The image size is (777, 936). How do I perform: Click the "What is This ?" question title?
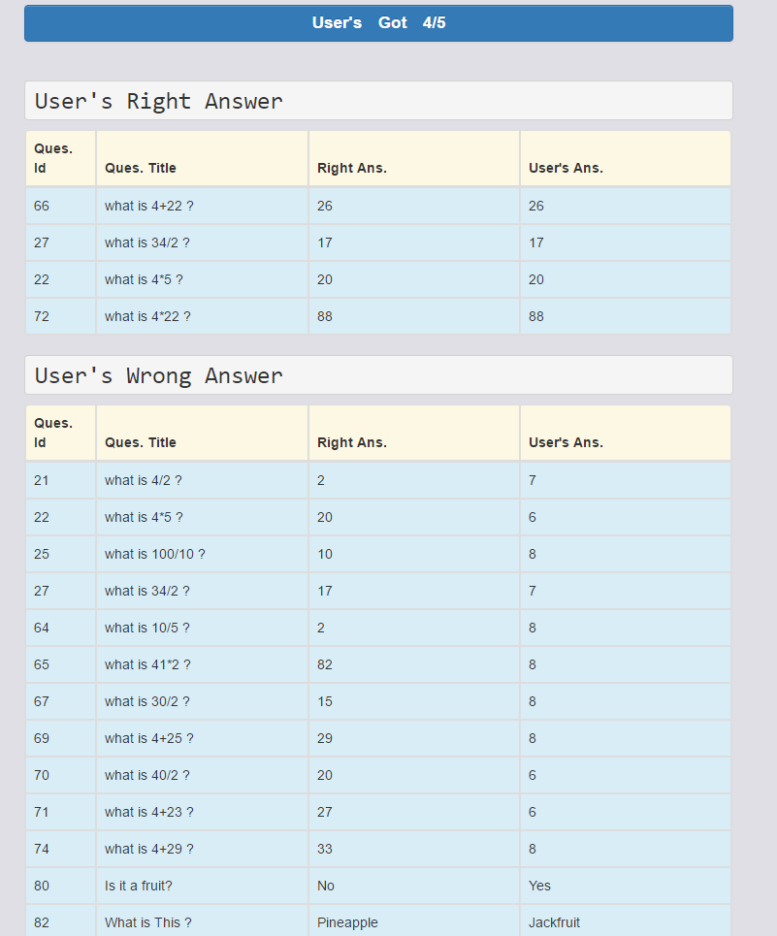(x=148, y=922)
